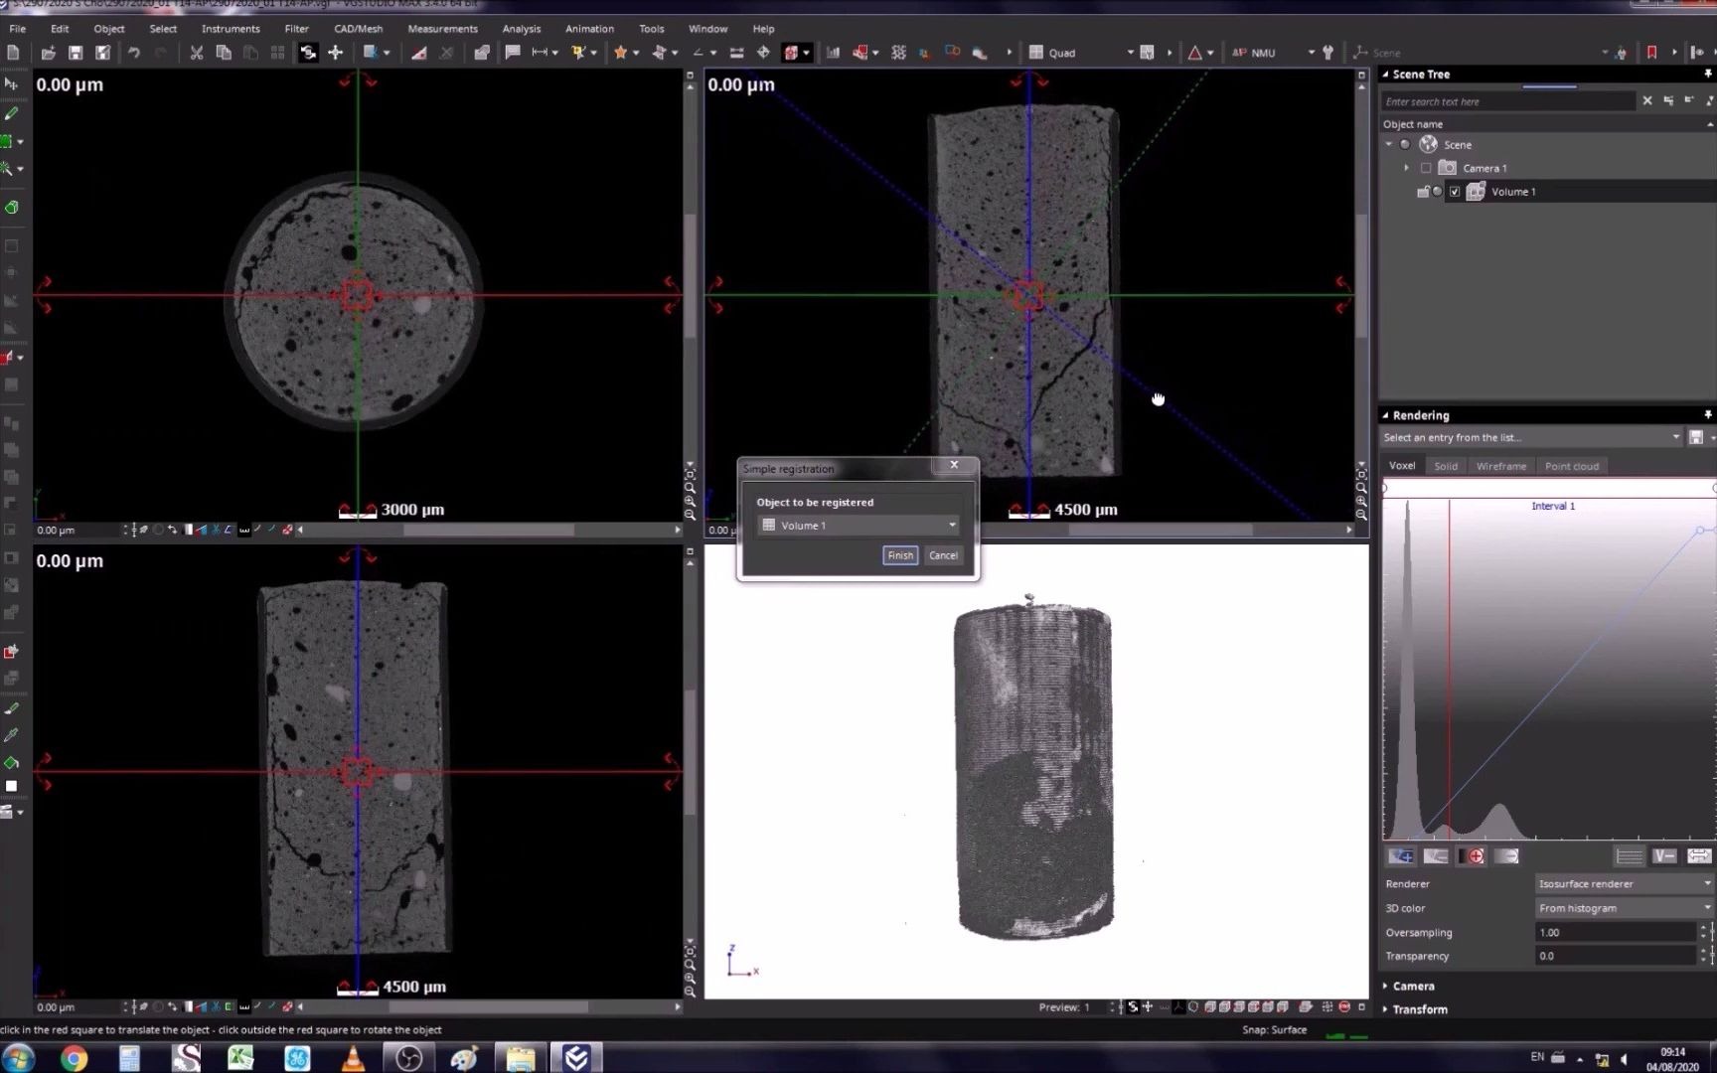This screenshot has height=1073, width=1717.
Task: Open VLC media player from the taskbar
Action: (x=353, y=1058)
